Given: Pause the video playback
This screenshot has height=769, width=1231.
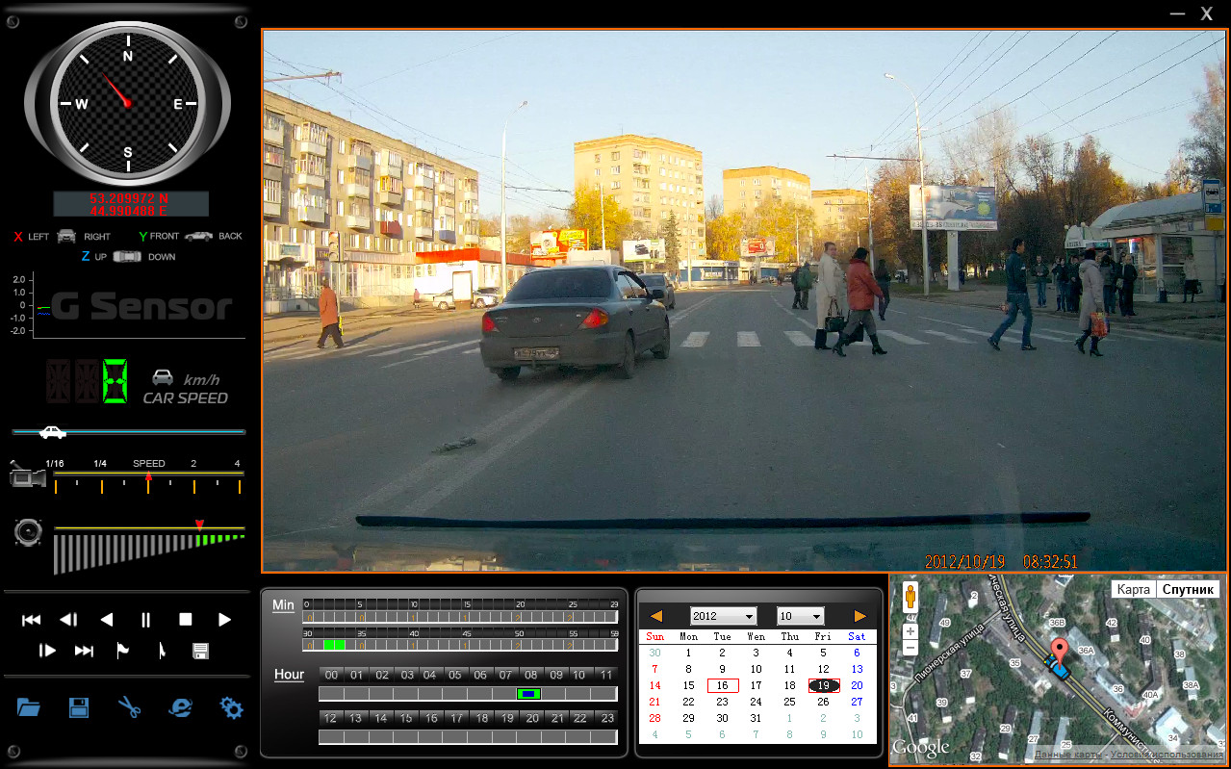Looking at the screenshot, I should coord(146,620).
